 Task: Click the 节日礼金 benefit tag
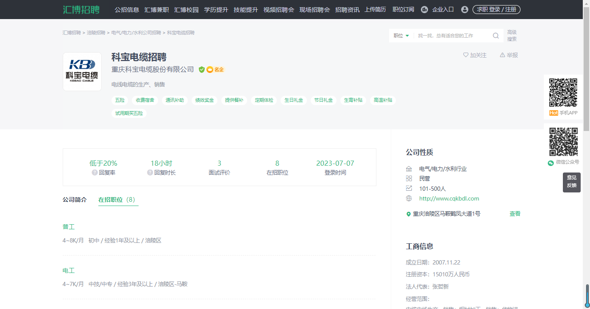click(x=323, y=100)
